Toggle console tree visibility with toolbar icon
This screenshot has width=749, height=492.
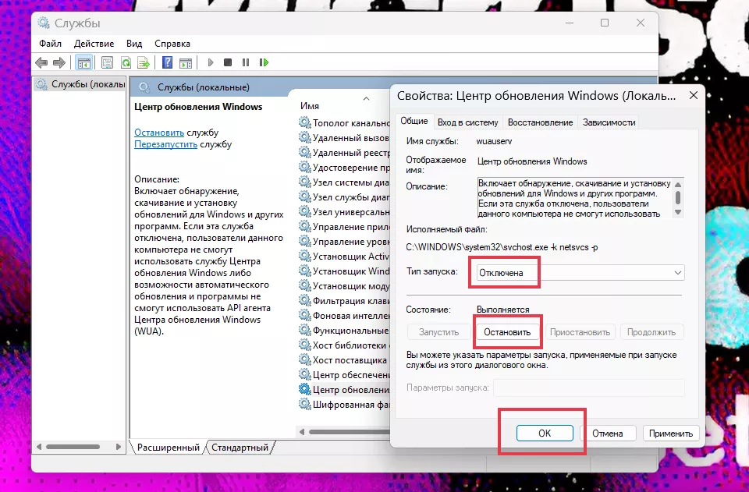83,62
